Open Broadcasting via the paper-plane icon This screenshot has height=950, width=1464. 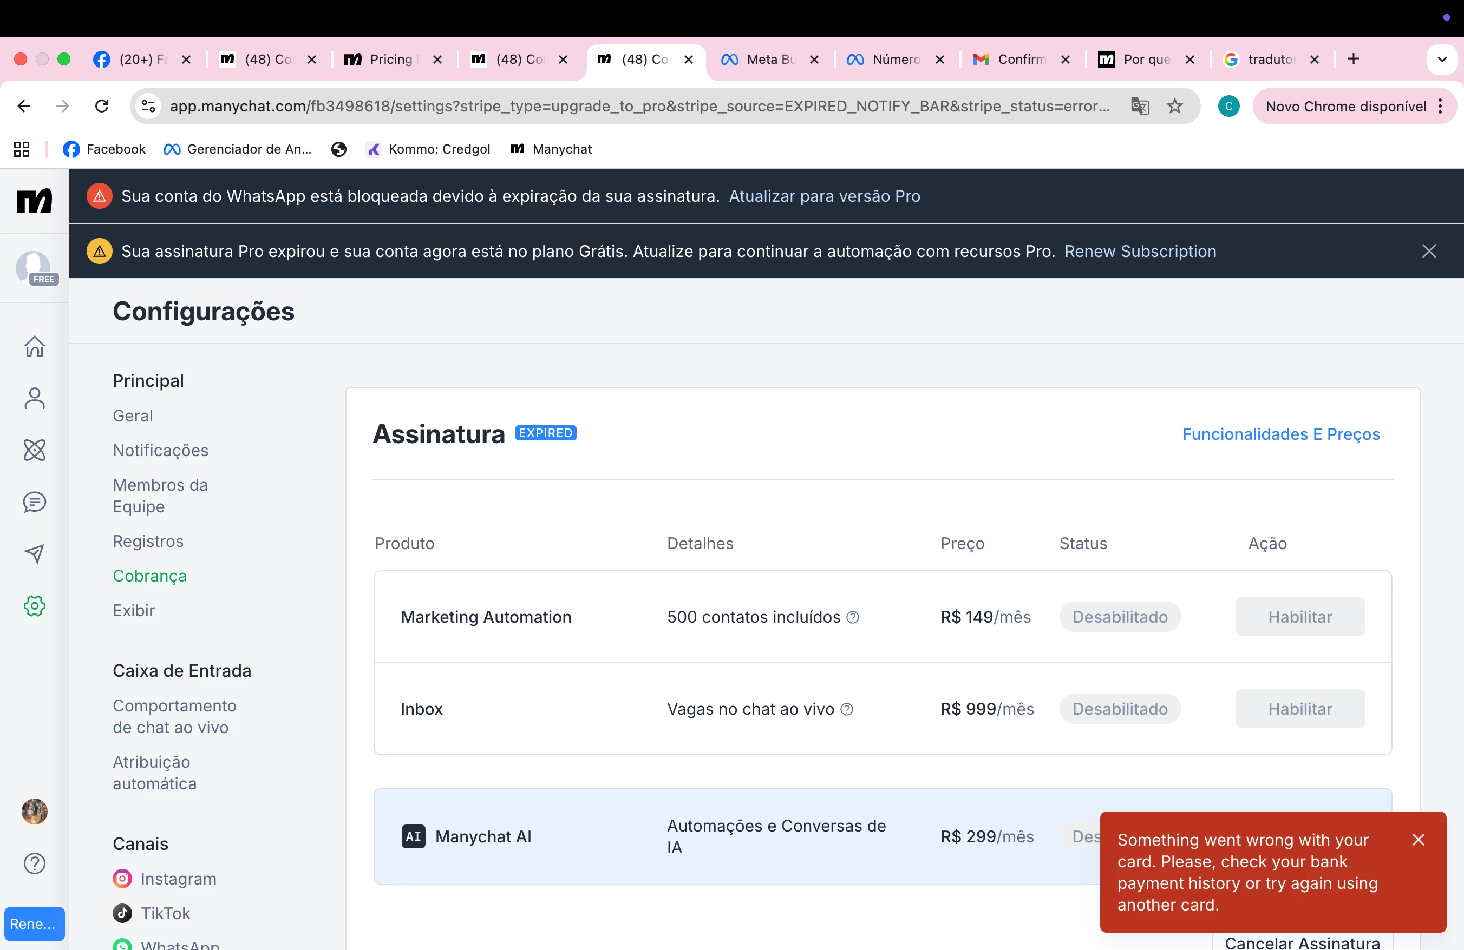point(35,553)
